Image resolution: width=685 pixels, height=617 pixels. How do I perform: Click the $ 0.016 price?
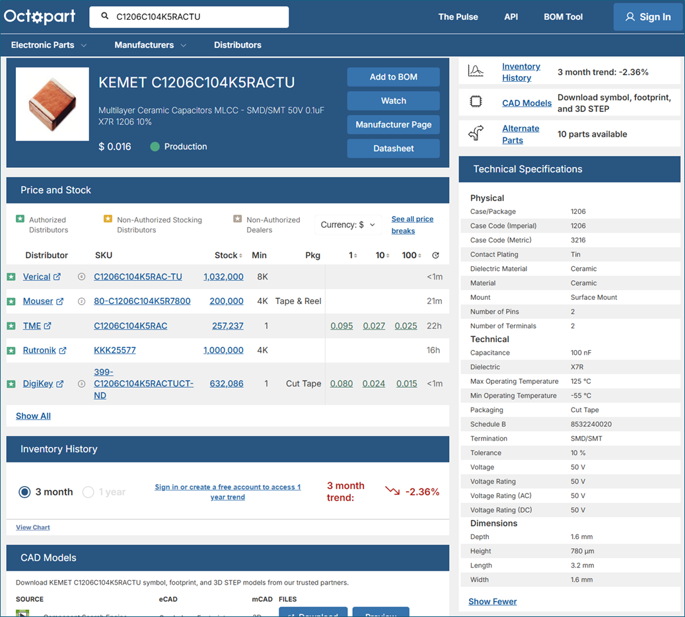[115, 147]
